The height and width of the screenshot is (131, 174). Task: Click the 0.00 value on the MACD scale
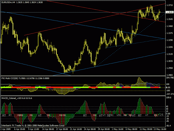[x=168, y=114]
